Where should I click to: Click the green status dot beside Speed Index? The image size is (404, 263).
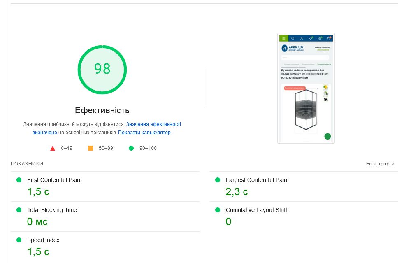click(x=19, y=240)
